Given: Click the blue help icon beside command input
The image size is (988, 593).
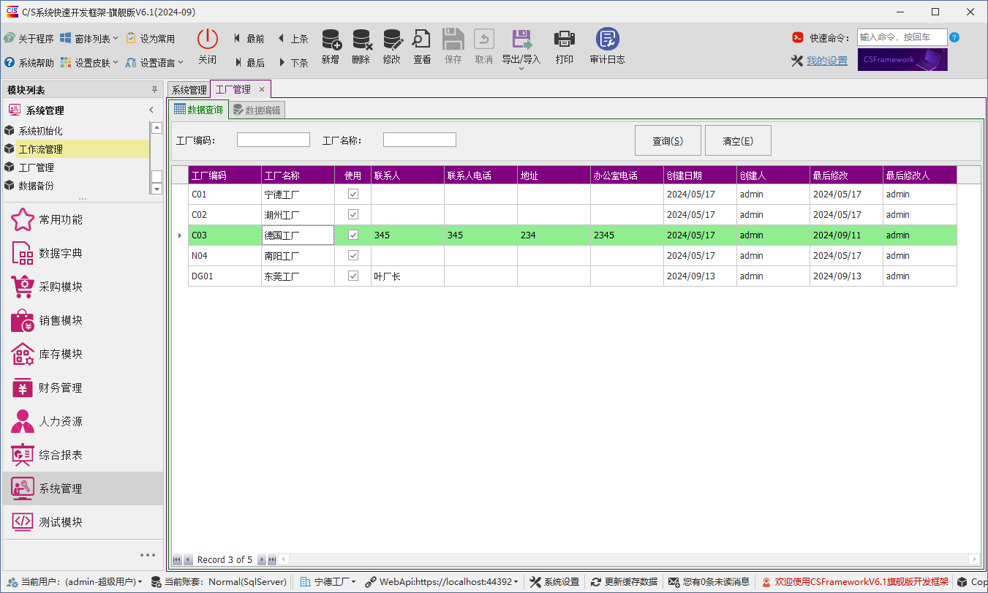Looking at the screenshot, I should tap(954, 37).
